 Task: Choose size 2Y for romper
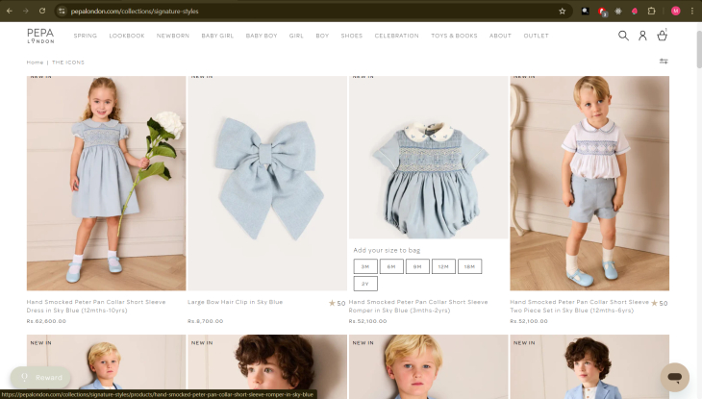pyautogui.click(x=365, y=284)
